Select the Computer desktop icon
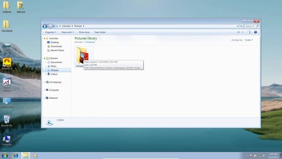Image resolution: width=282 pixels, height=159 pixels. click(7, 140)
